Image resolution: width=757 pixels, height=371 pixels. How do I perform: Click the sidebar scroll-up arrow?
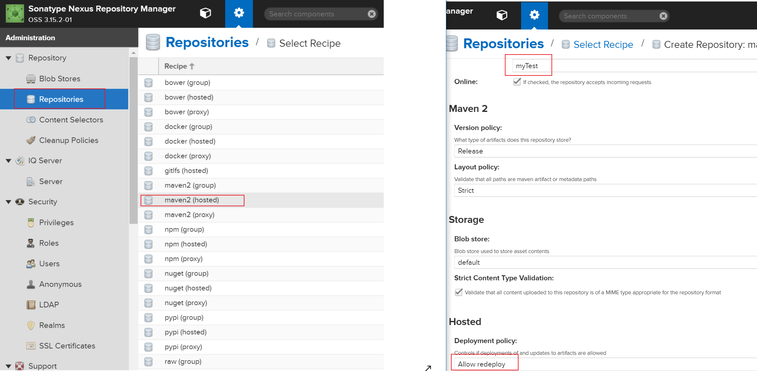[134, 53]
